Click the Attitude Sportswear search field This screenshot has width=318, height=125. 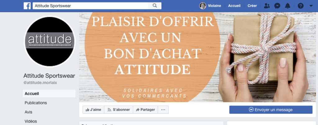[90, 6]
